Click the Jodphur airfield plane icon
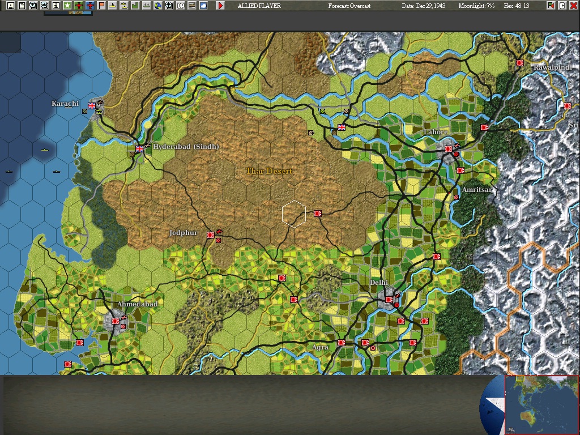This screenshot has width=580, height=435. click(219, 232)
